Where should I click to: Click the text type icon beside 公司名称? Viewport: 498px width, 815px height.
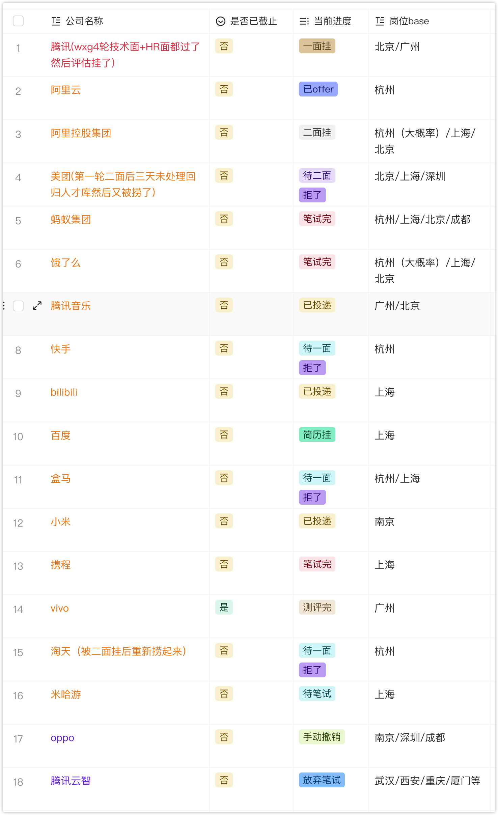(56, 21)
